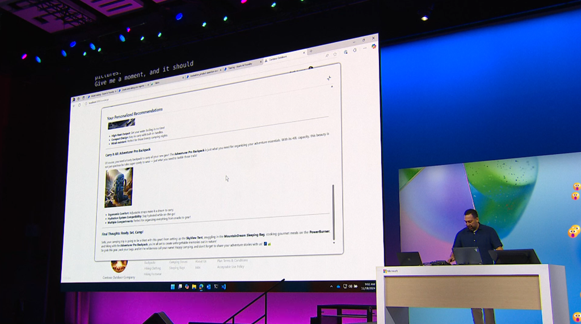
Task: Click Final Thoughts: Ready, Set, Camp! heading
Action: point(123,233)
